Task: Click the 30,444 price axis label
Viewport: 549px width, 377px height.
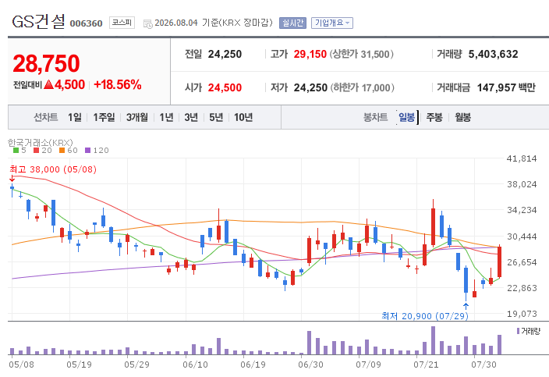Action: click(522, 237)
